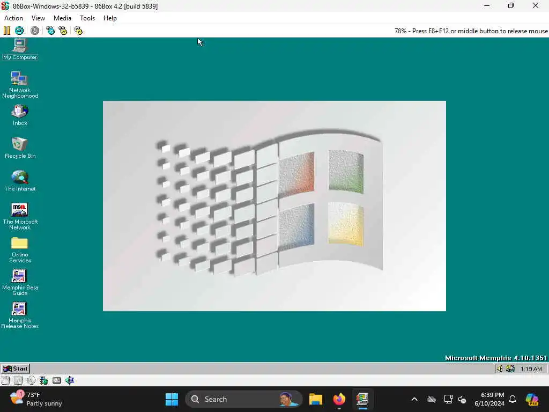Screen dimensions: 549x412
Task: Select the Online Services folder icon
Action: (20, 250)
